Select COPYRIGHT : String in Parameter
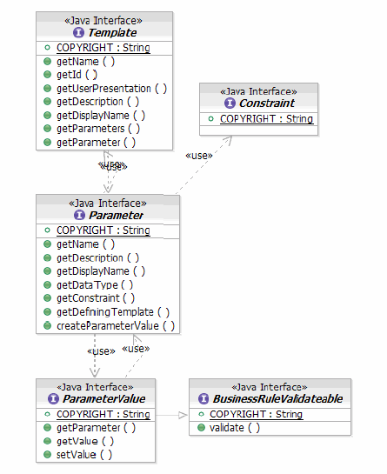Viewport: 387px width, 474px height. [103, 230]
